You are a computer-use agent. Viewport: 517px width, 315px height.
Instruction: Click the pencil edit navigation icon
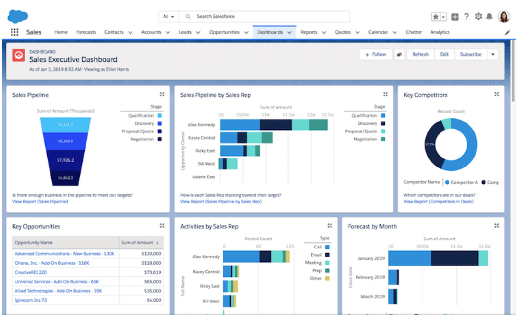coord(507,32)
